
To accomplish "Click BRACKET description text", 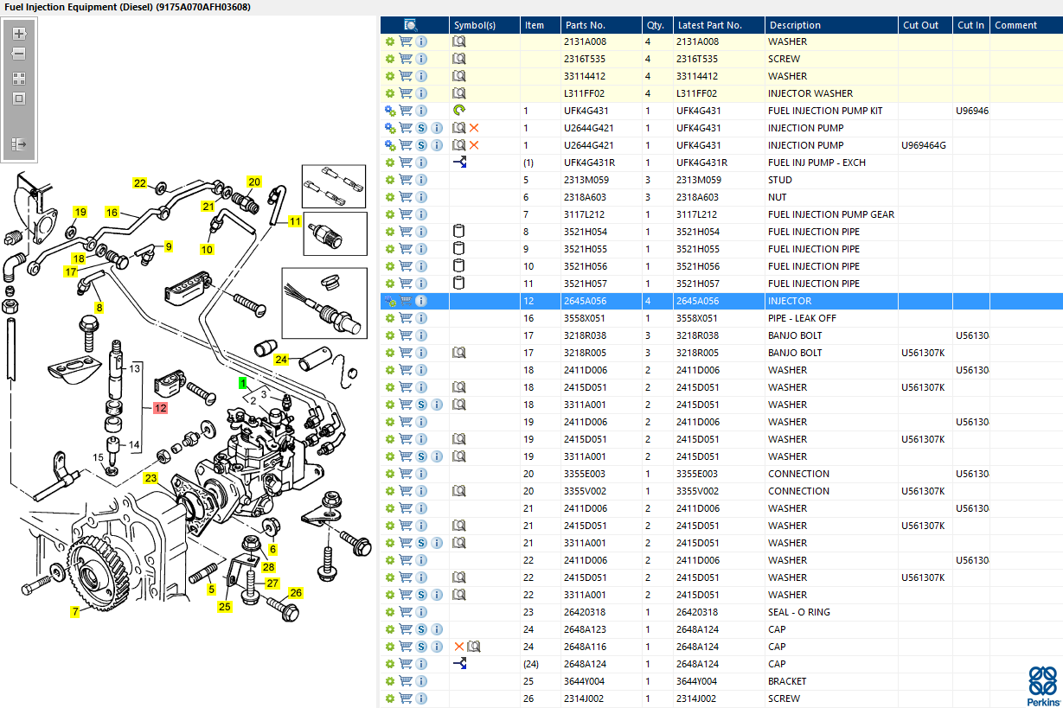I will point(787,681).
